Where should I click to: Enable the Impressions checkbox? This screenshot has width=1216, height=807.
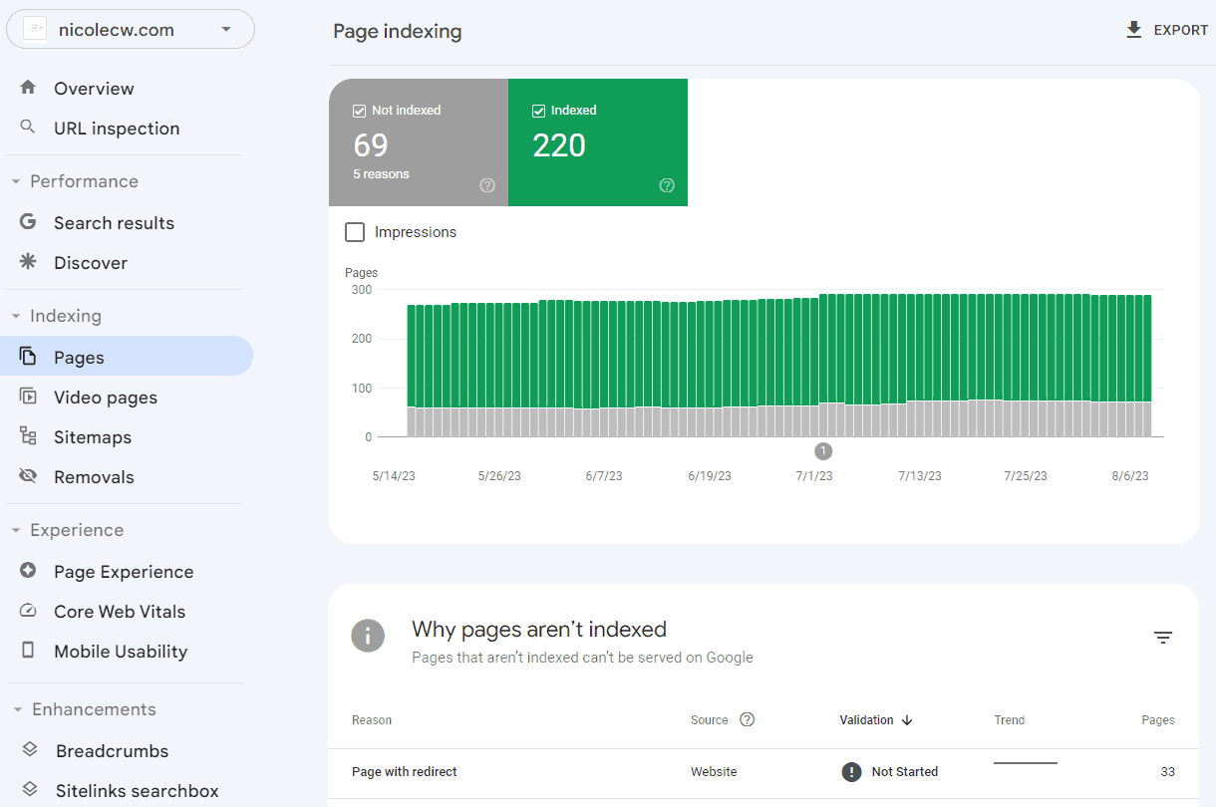pos(355,232)
